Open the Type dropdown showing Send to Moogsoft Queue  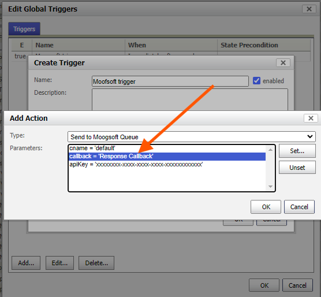[x=192, y=136]
